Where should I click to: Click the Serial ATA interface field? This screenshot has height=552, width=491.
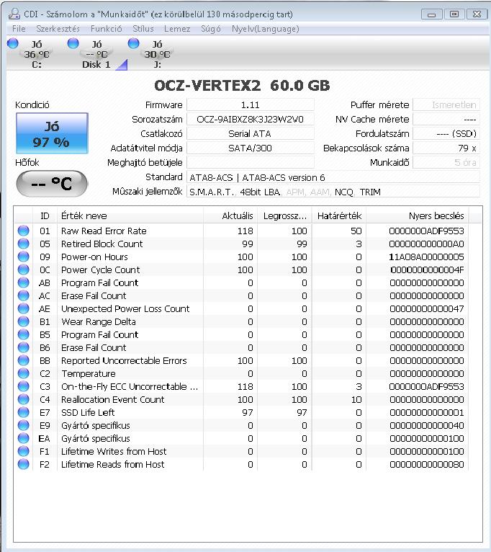pyautogui.click(x=250, y=134)
